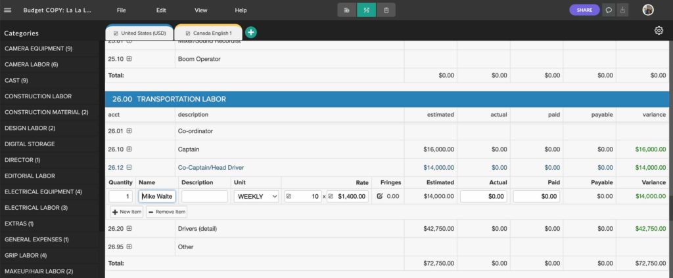Open the comments speech bubble icon
Viewport: 673px width, 278px height.
click(608, 10)
